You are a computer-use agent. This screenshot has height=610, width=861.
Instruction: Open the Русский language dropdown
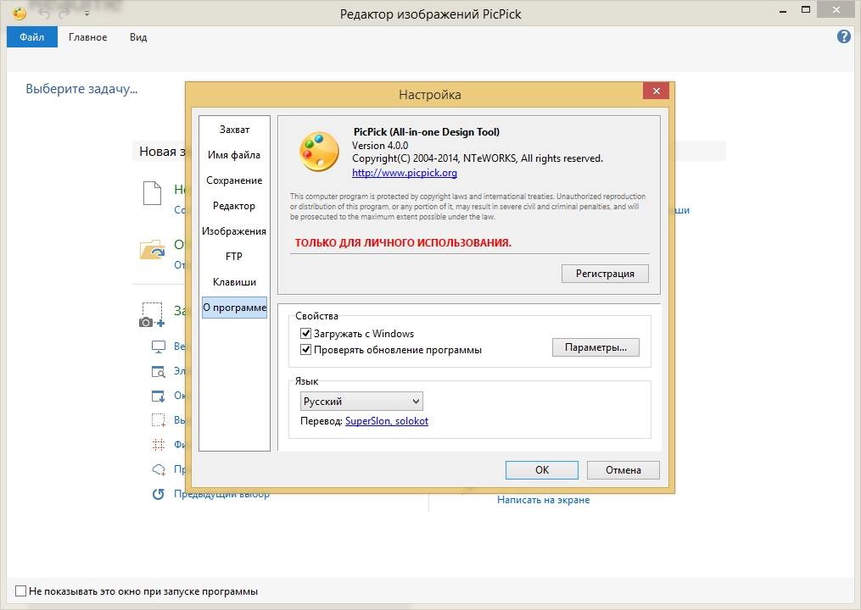361,402
